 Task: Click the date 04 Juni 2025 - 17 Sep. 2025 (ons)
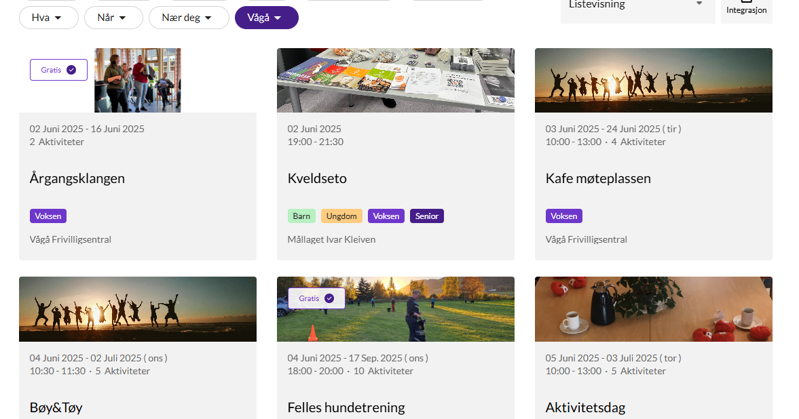358,358
